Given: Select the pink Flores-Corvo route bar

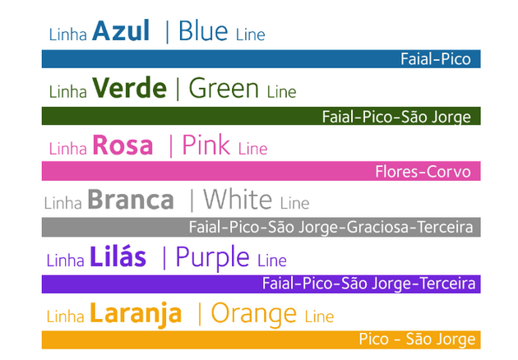Looking at the screenshot, I should pyautogui.click(x=261, y=171).
